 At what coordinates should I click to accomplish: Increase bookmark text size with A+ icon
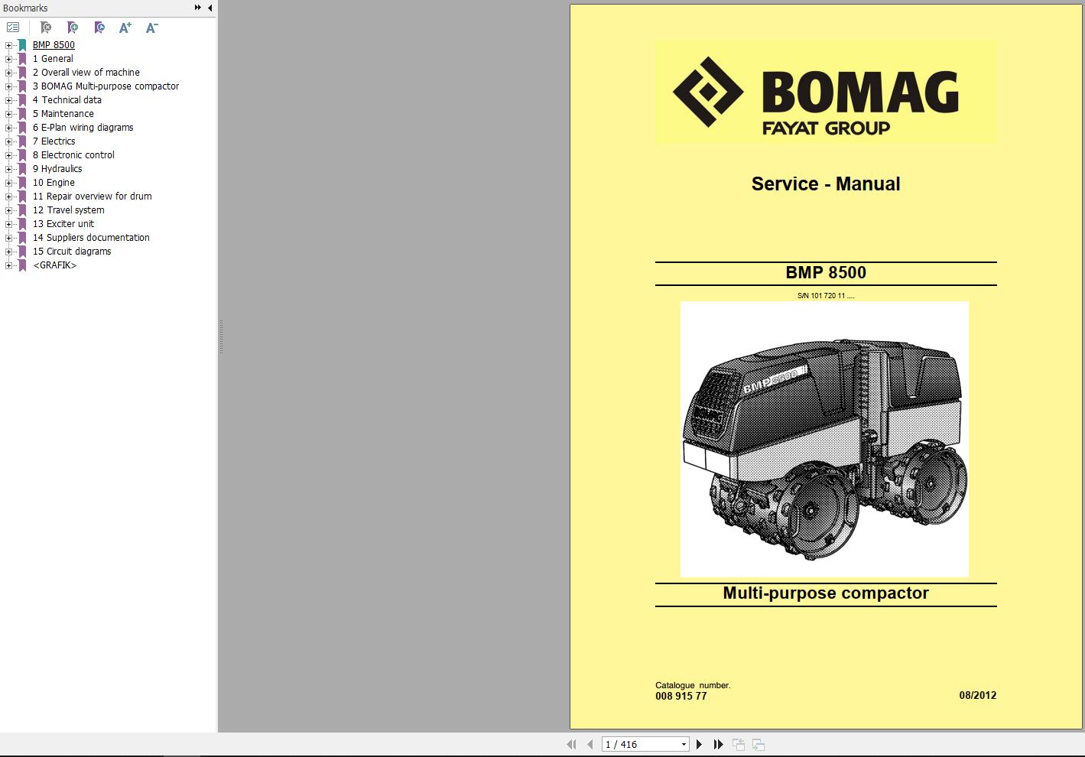[125, 26]
